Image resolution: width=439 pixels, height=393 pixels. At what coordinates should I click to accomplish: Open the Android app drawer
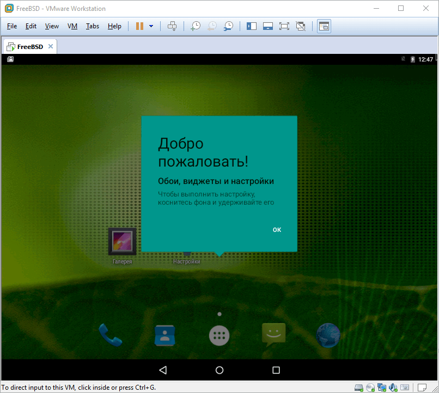pos(219,335)
